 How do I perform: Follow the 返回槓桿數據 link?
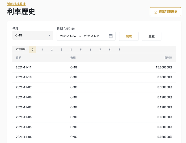tap(16, 4)
